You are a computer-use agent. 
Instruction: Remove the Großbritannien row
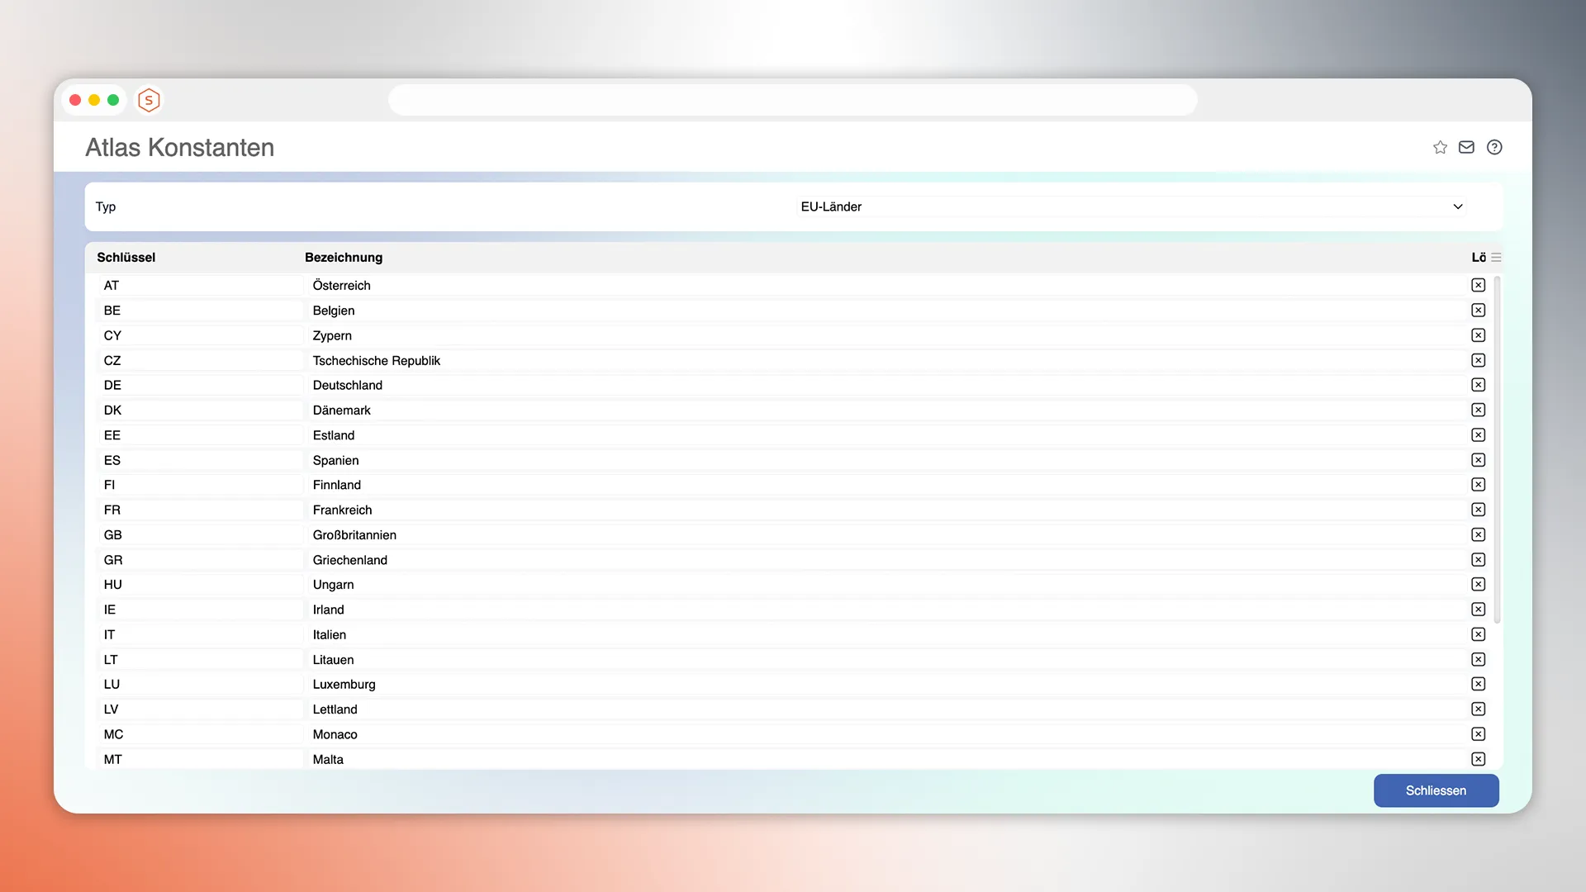coord(1478,534)
